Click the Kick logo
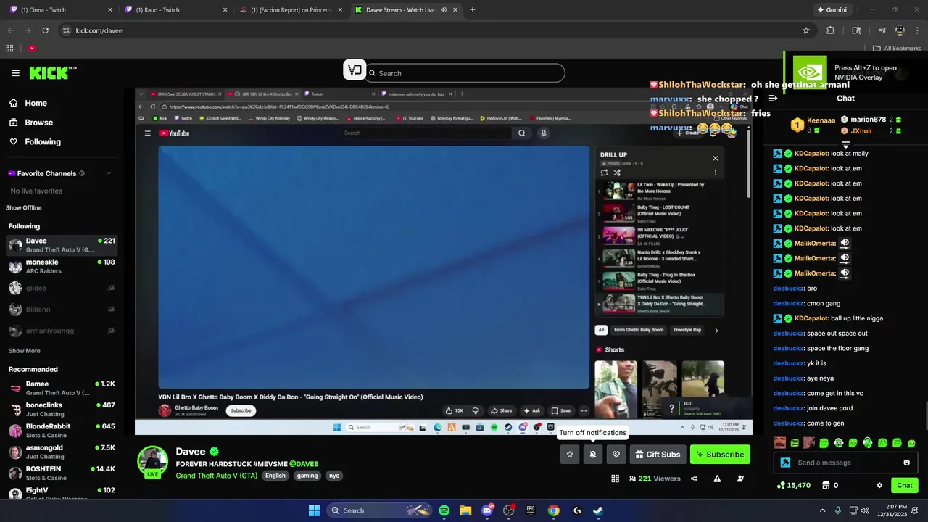 (x=53, y=72)
